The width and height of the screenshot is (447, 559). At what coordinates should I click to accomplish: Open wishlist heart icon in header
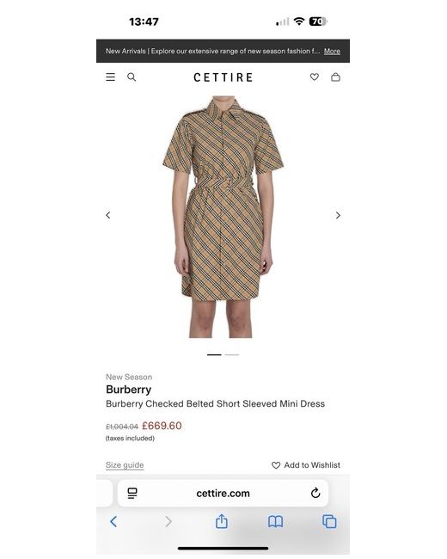(315, 77)
